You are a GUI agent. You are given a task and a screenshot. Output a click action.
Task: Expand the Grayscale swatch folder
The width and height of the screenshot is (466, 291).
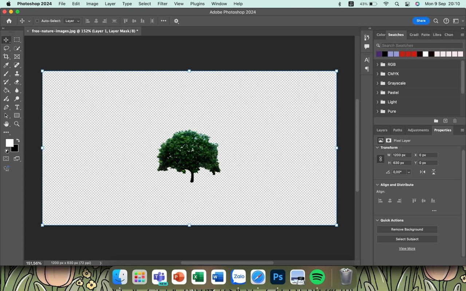point(378,83)
